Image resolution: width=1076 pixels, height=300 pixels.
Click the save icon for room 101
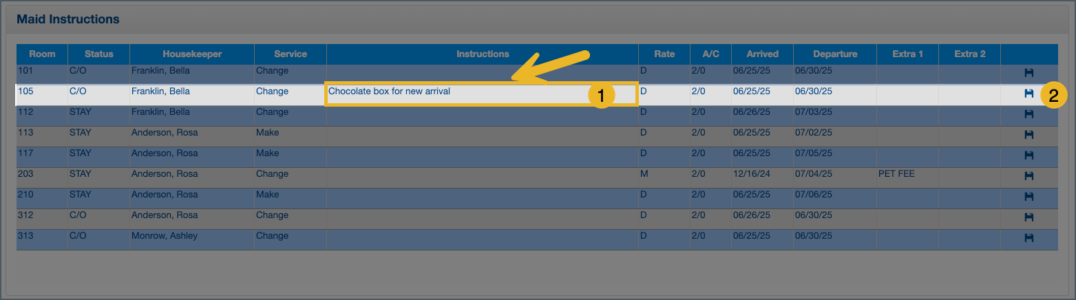(x=1029, y=72)
